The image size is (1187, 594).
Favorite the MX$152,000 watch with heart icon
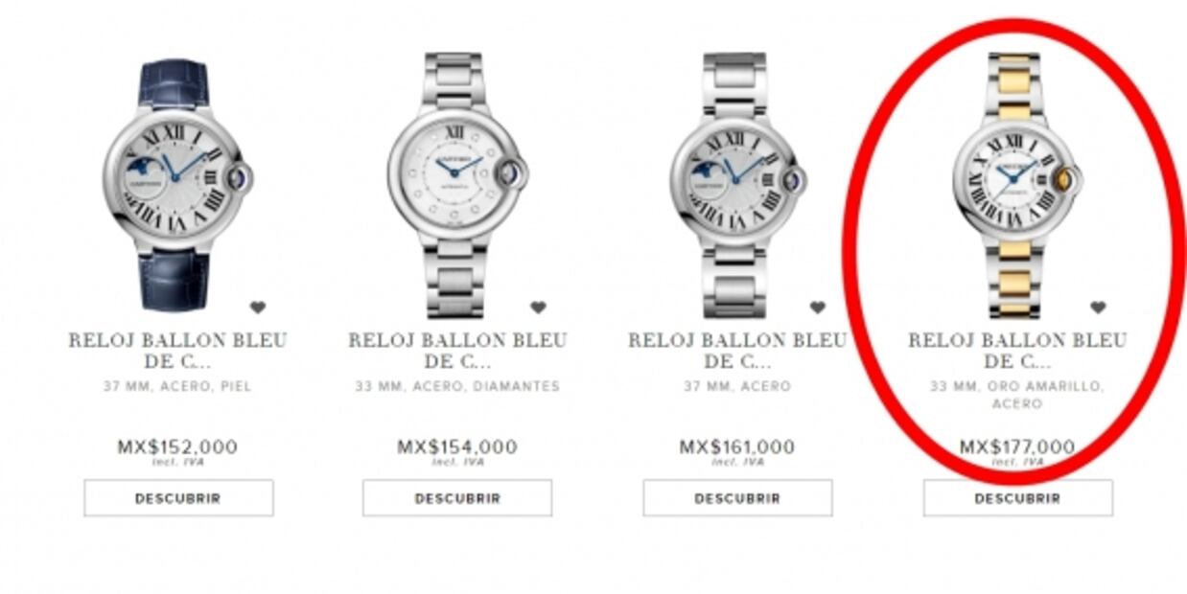258,308
